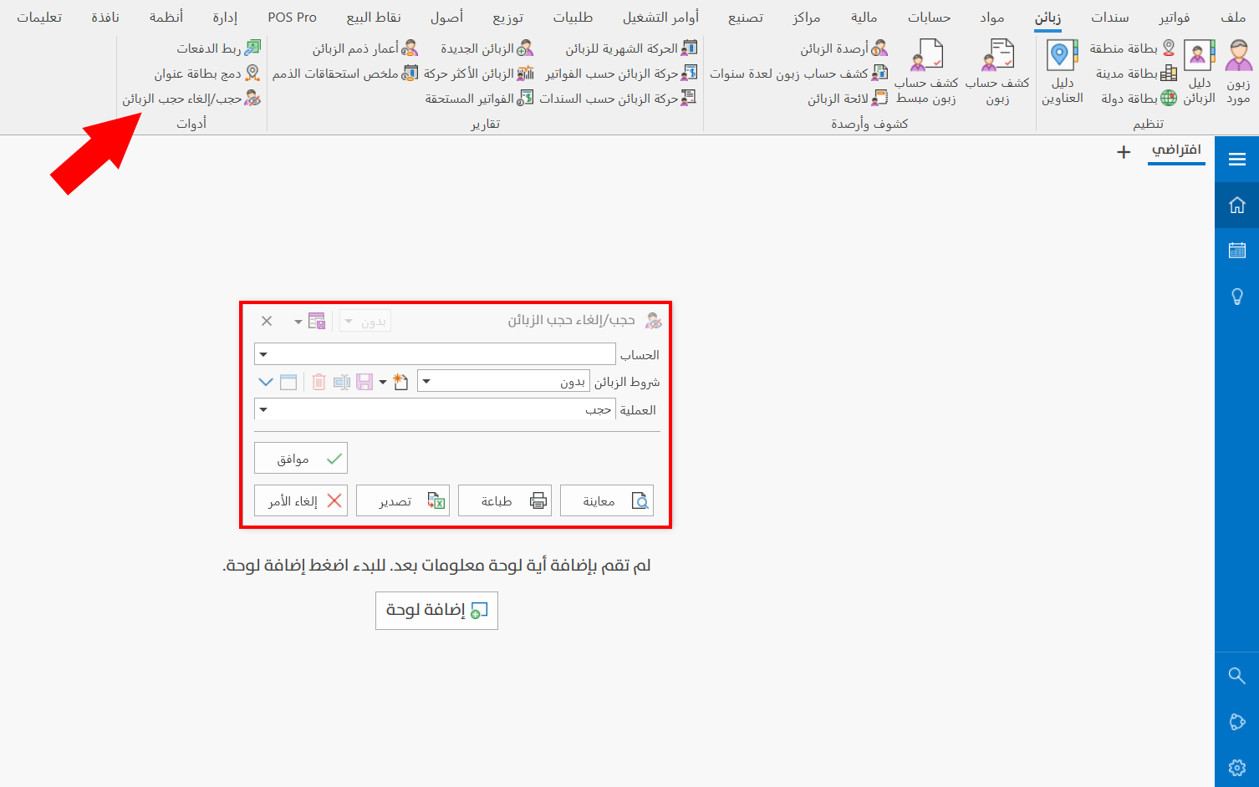Open search from the sidebar

click(1237, 676)
